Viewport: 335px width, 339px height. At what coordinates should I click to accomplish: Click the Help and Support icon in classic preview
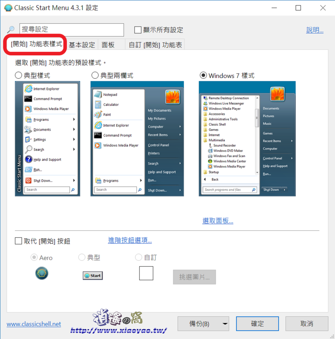tap(28, 159)
